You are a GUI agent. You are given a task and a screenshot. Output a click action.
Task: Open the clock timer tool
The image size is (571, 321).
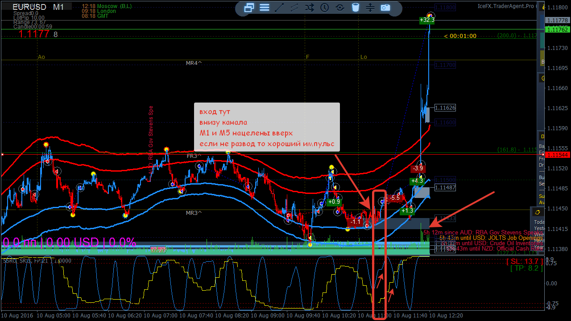[325, 8]
